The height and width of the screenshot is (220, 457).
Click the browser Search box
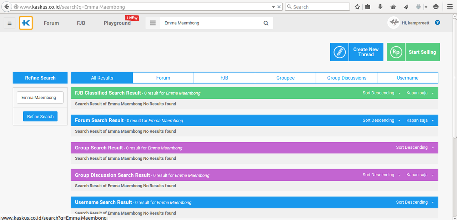click(x=317, y=7)
